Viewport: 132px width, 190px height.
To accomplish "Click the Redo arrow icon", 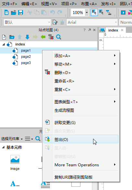I will (x=60, y=12).
